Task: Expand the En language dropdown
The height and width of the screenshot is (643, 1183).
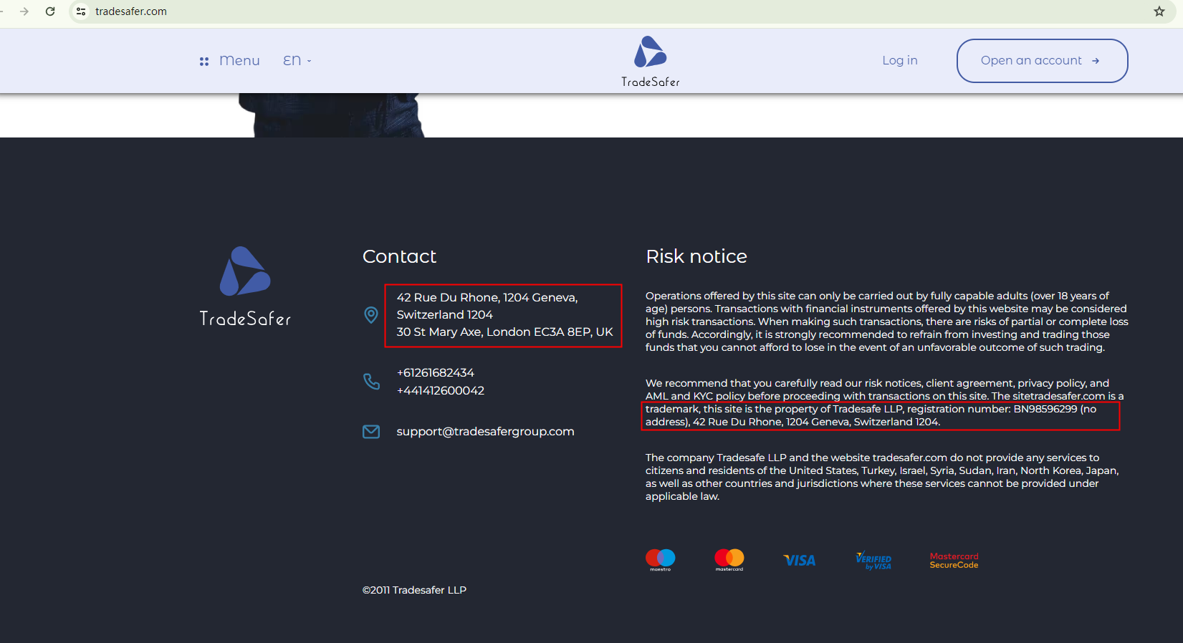Action: (297, 61)
